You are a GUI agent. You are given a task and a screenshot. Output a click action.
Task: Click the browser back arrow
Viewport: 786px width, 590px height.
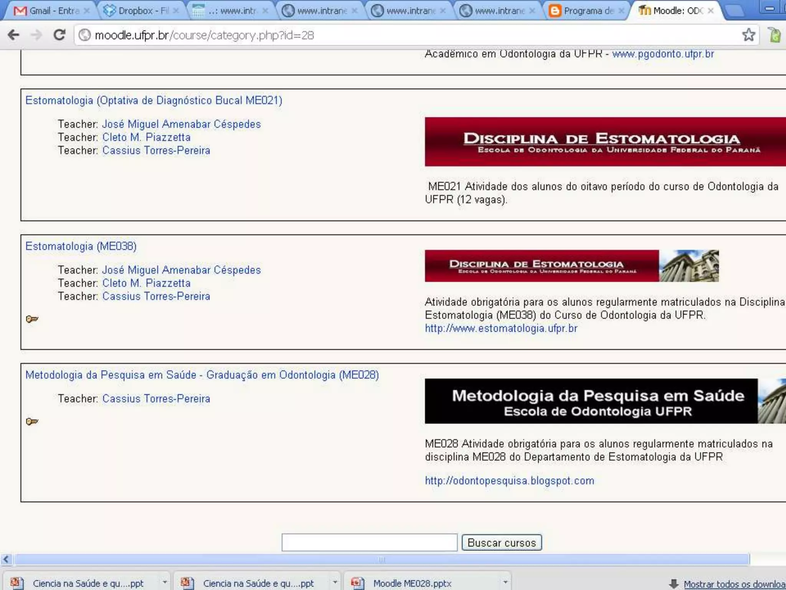13,35
